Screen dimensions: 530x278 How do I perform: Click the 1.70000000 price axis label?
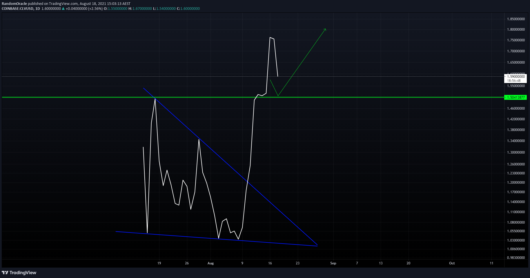click(516, 51)
